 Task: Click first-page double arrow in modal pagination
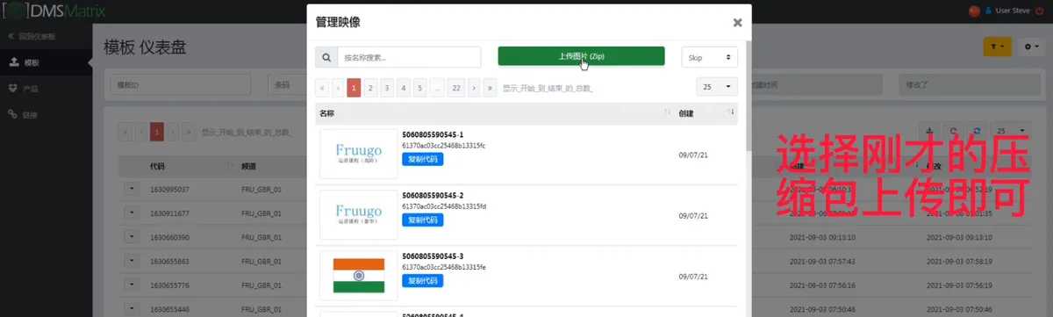322,87
